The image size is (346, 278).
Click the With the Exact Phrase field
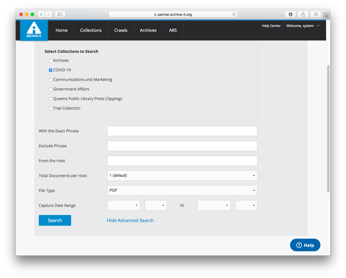click(182, 131)
